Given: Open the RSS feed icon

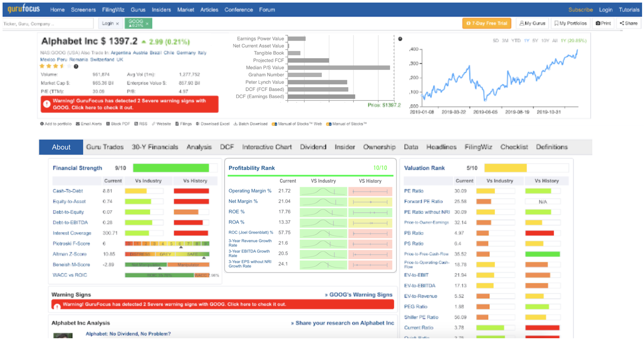Looking at the screenshot, I should tap(136, 124).
